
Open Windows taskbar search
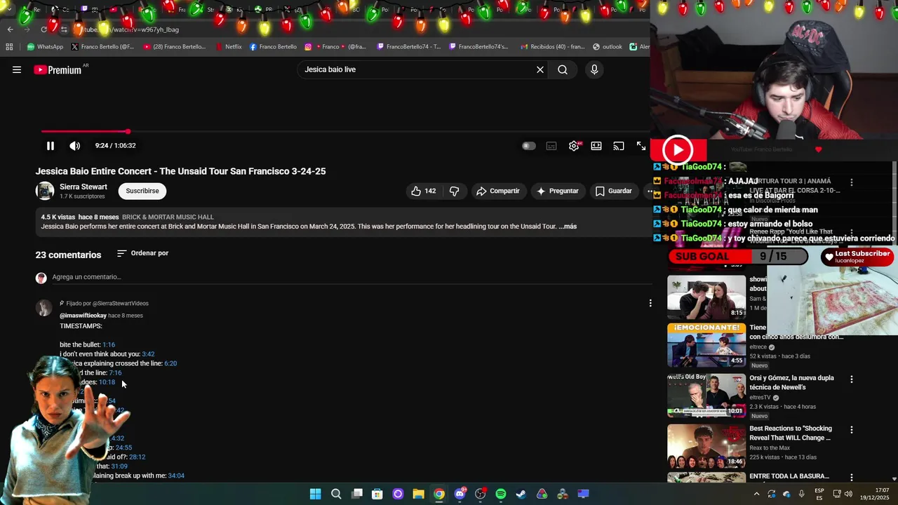click(x=336, y=494)
